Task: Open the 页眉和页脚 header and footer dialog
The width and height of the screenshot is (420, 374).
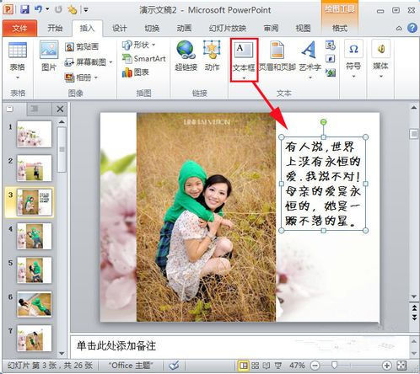Action: (x=277, y=56)
